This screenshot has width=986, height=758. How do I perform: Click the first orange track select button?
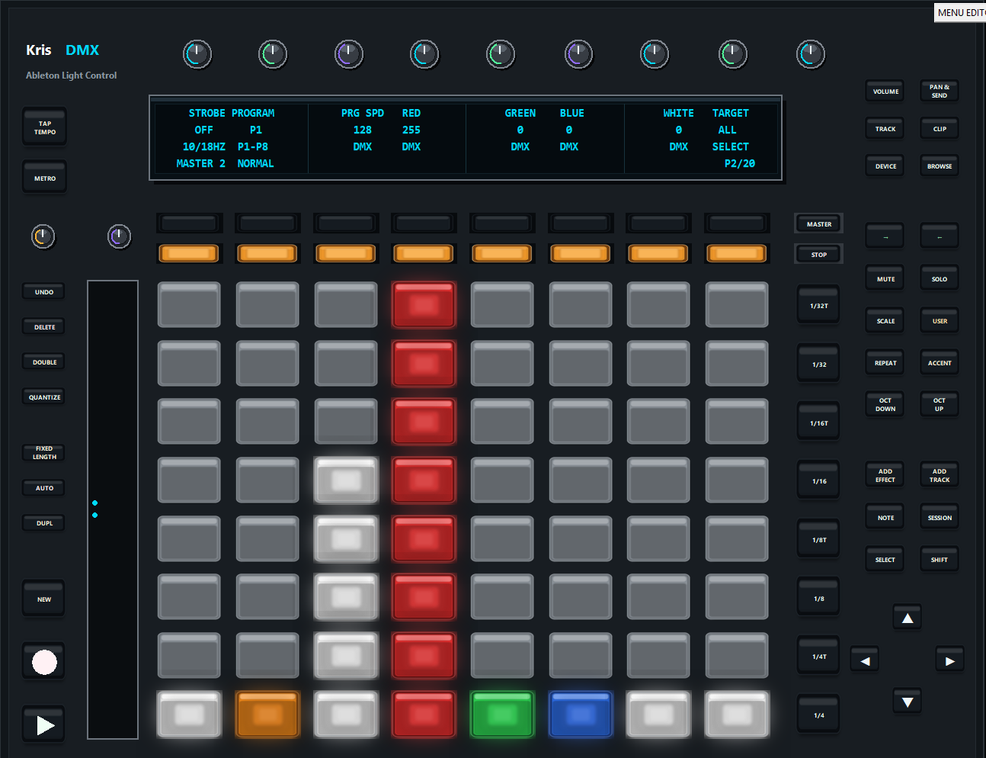[x=189, y=253]
